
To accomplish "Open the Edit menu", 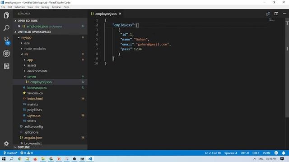I will point(10,7).
